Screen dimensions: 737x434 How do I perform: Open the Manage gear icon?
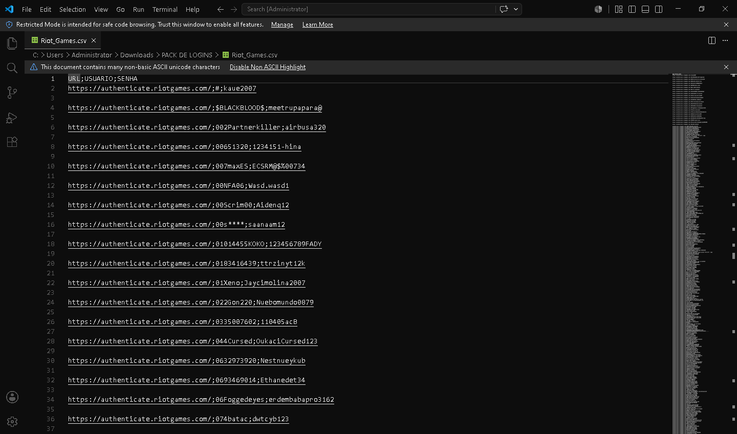tap(12, 422)
